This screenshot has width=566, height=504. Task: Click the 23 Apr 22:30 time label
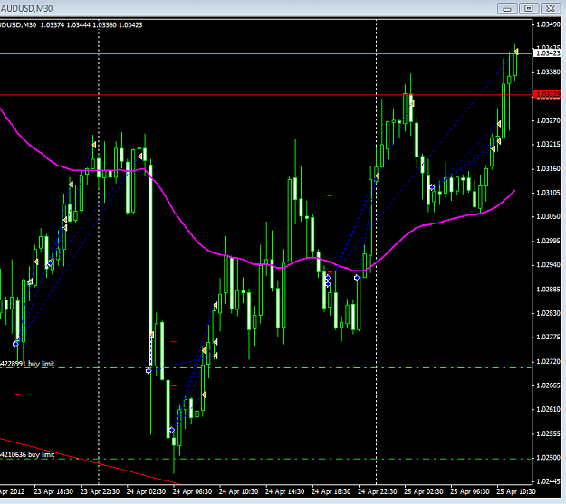[100, 491]
